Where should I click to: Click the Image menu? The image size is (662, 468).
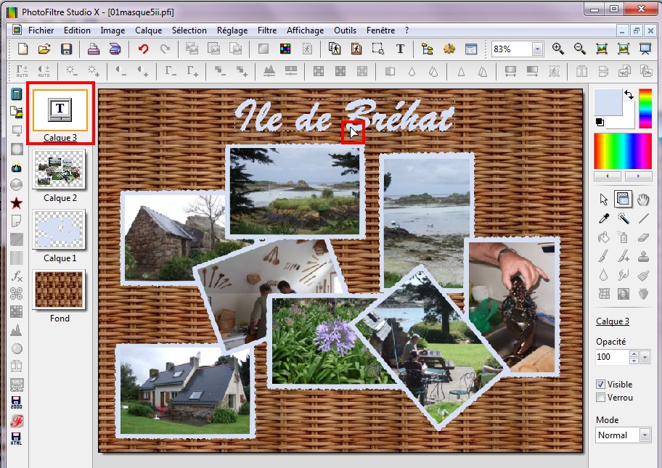coord(113,30)
